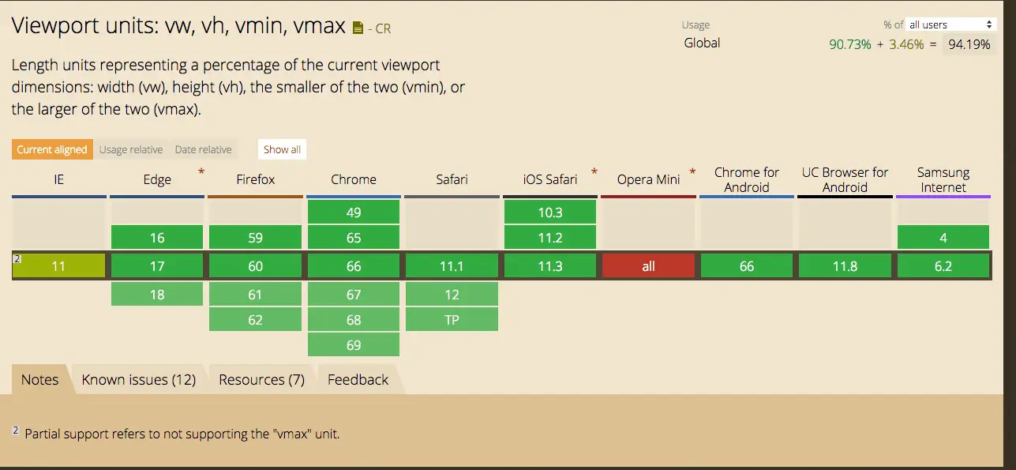Click the asterisk next to Opera Mini
Image resolution: width=1016 pixels, height=470 pixels.
click(692, 171)
